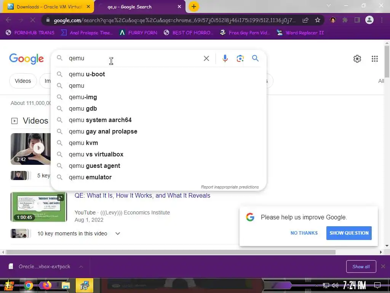Click the network tray icon
Image resolution: width=390 pixels, height=293 pixels.
pyautogui.click(x=326, y=285)
